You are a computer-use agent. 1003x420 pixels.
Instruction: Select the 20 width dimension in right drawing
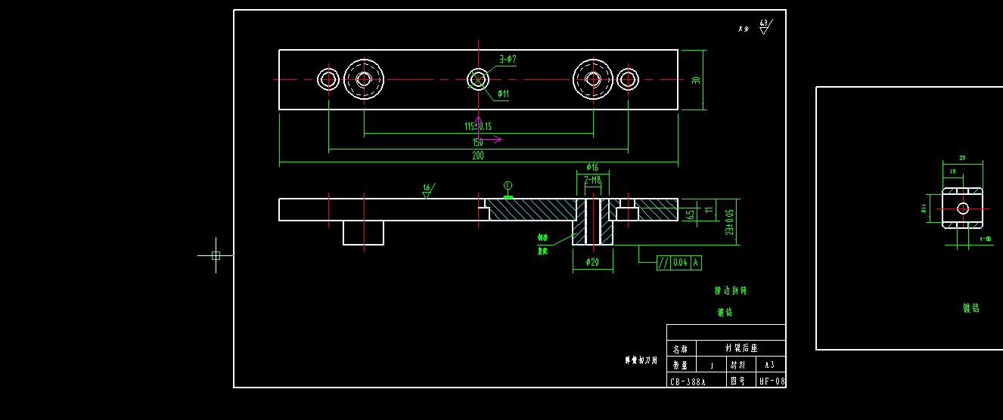point(962,158)
